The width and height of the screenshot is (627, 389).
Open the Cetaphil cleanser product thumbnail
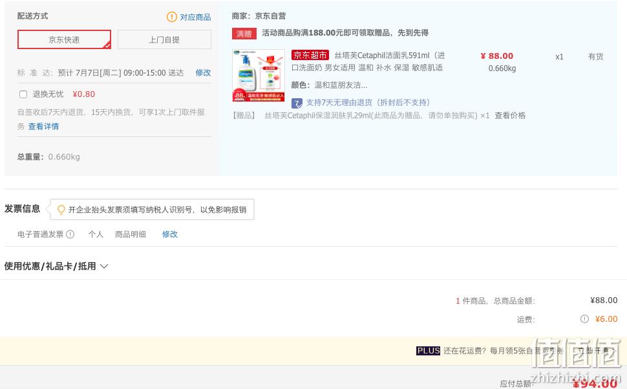259,75
